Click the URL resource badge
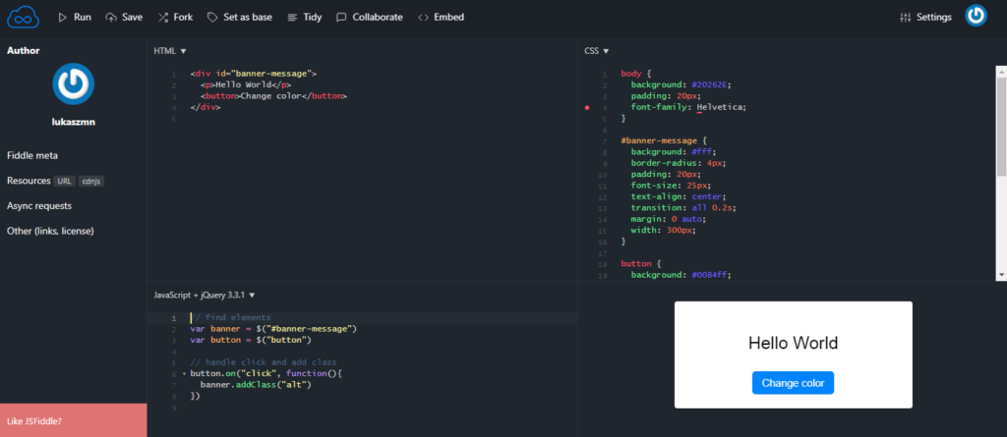The width and height of the screenshot is (1007, 437). tap(64, 182)
